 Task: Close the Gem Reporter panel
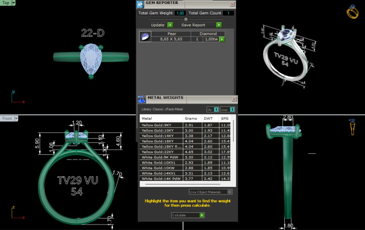pos(232,4)
